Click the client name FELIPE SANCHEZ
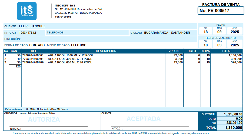246x137 pixels. (x=32, y=26)
